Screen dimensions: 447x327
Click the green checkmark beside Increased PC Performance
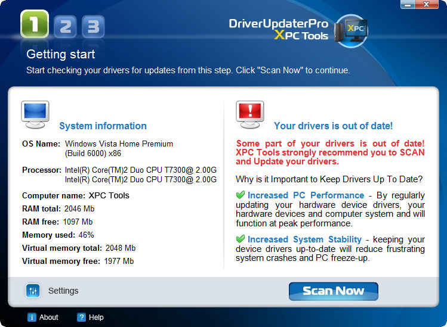pyautogui.click(x=241, y=195)
